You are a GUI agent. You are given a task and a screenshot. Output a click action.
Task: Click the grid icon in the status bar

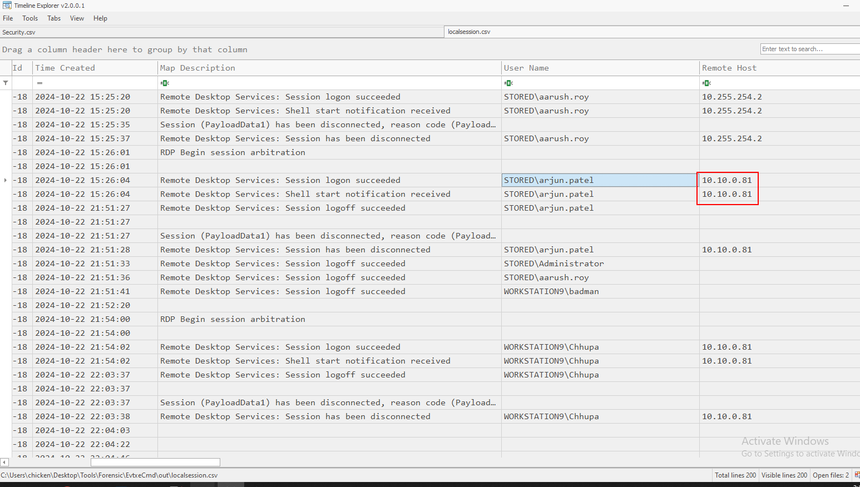(x=857, y=475)
